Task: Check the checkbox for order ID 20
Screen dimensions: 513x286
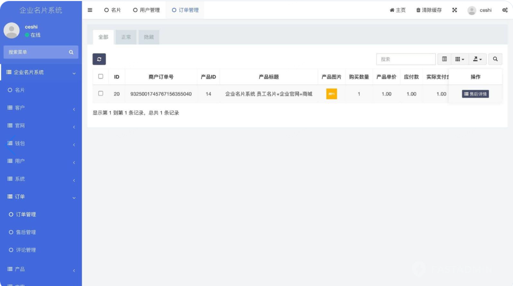Action: point(101,93)
